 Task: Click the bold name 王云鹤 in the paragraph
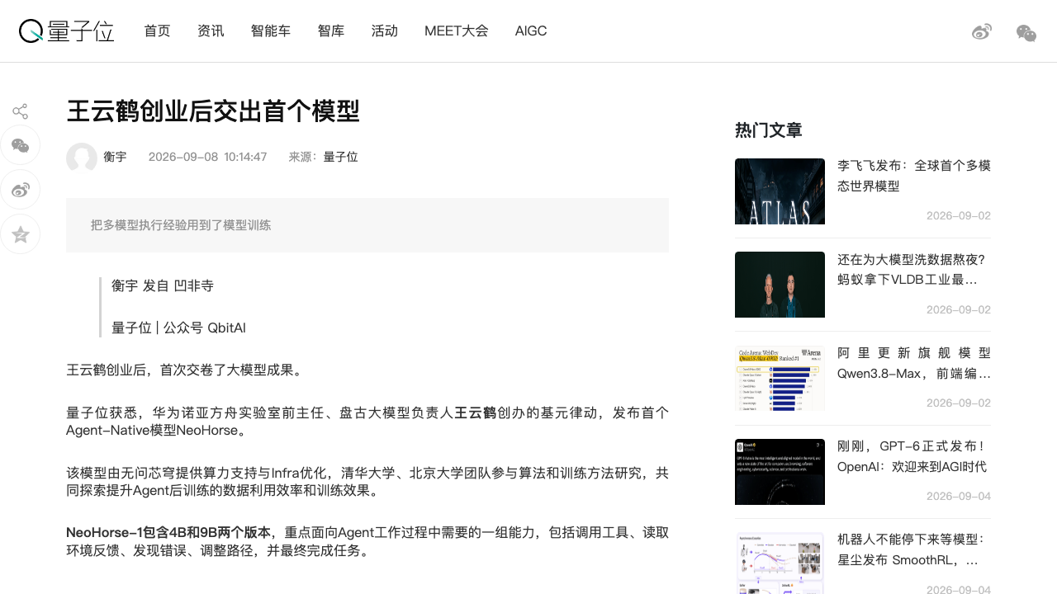click(x=476, y=412)
